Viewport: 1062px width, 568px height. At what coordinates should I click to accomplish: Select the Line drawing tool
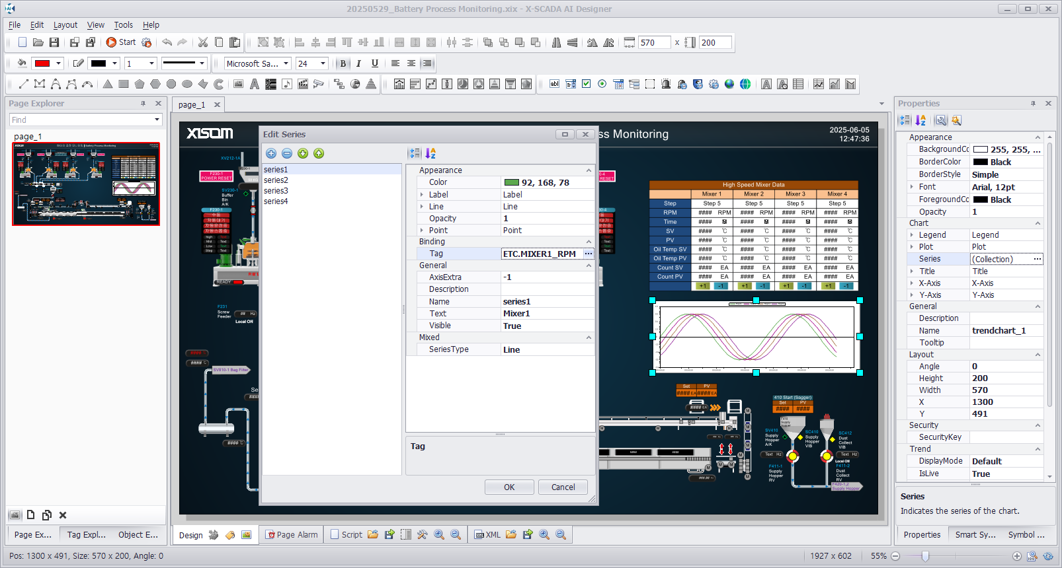(24, 84)
